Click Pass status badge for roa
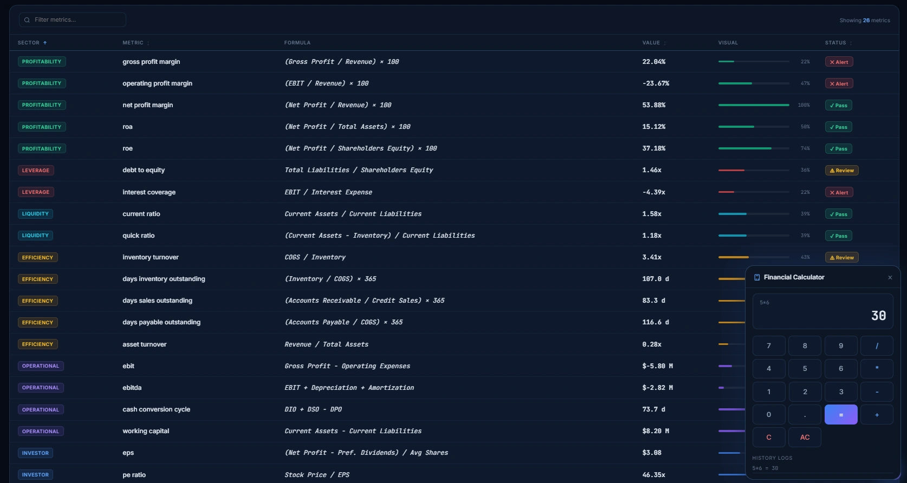907x483 pixels. [x=838, y=127]
